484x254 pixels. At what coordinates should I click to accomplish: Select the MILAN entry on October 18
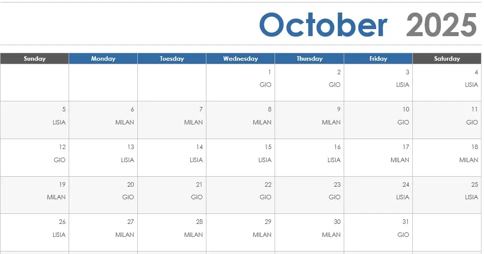click(x=468, y=160)
